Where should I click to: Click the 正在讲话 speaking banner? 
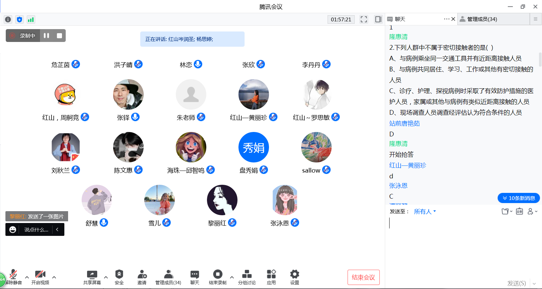[192, 39]
